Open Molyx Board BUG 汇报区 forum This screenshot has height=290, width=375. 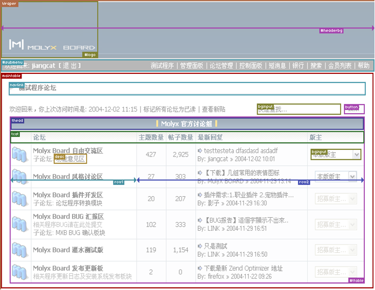click(x=68, y=216)
